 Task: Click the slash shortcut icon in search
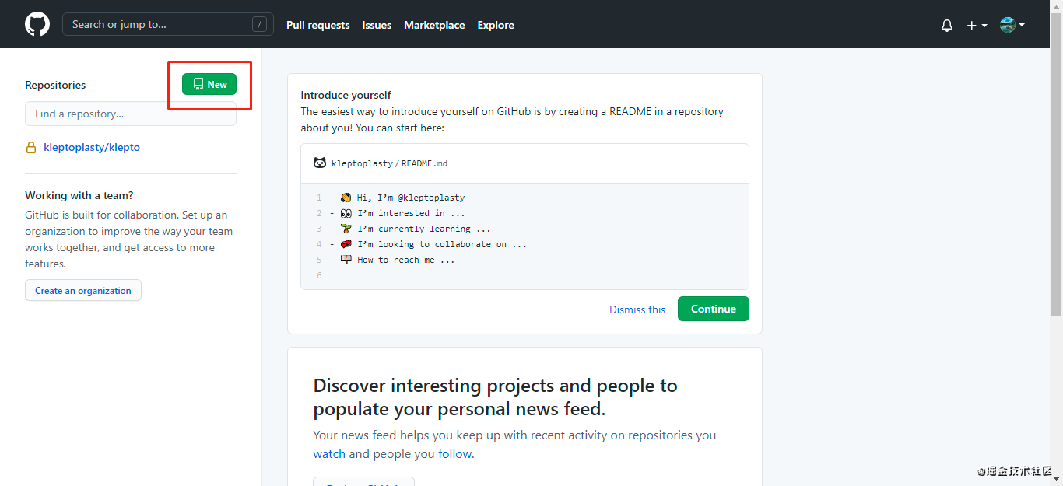pos(259,25)
